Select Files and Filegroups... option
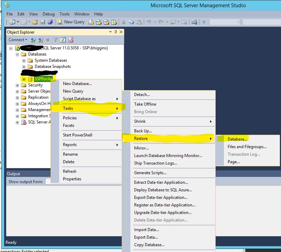 point(247,147)
